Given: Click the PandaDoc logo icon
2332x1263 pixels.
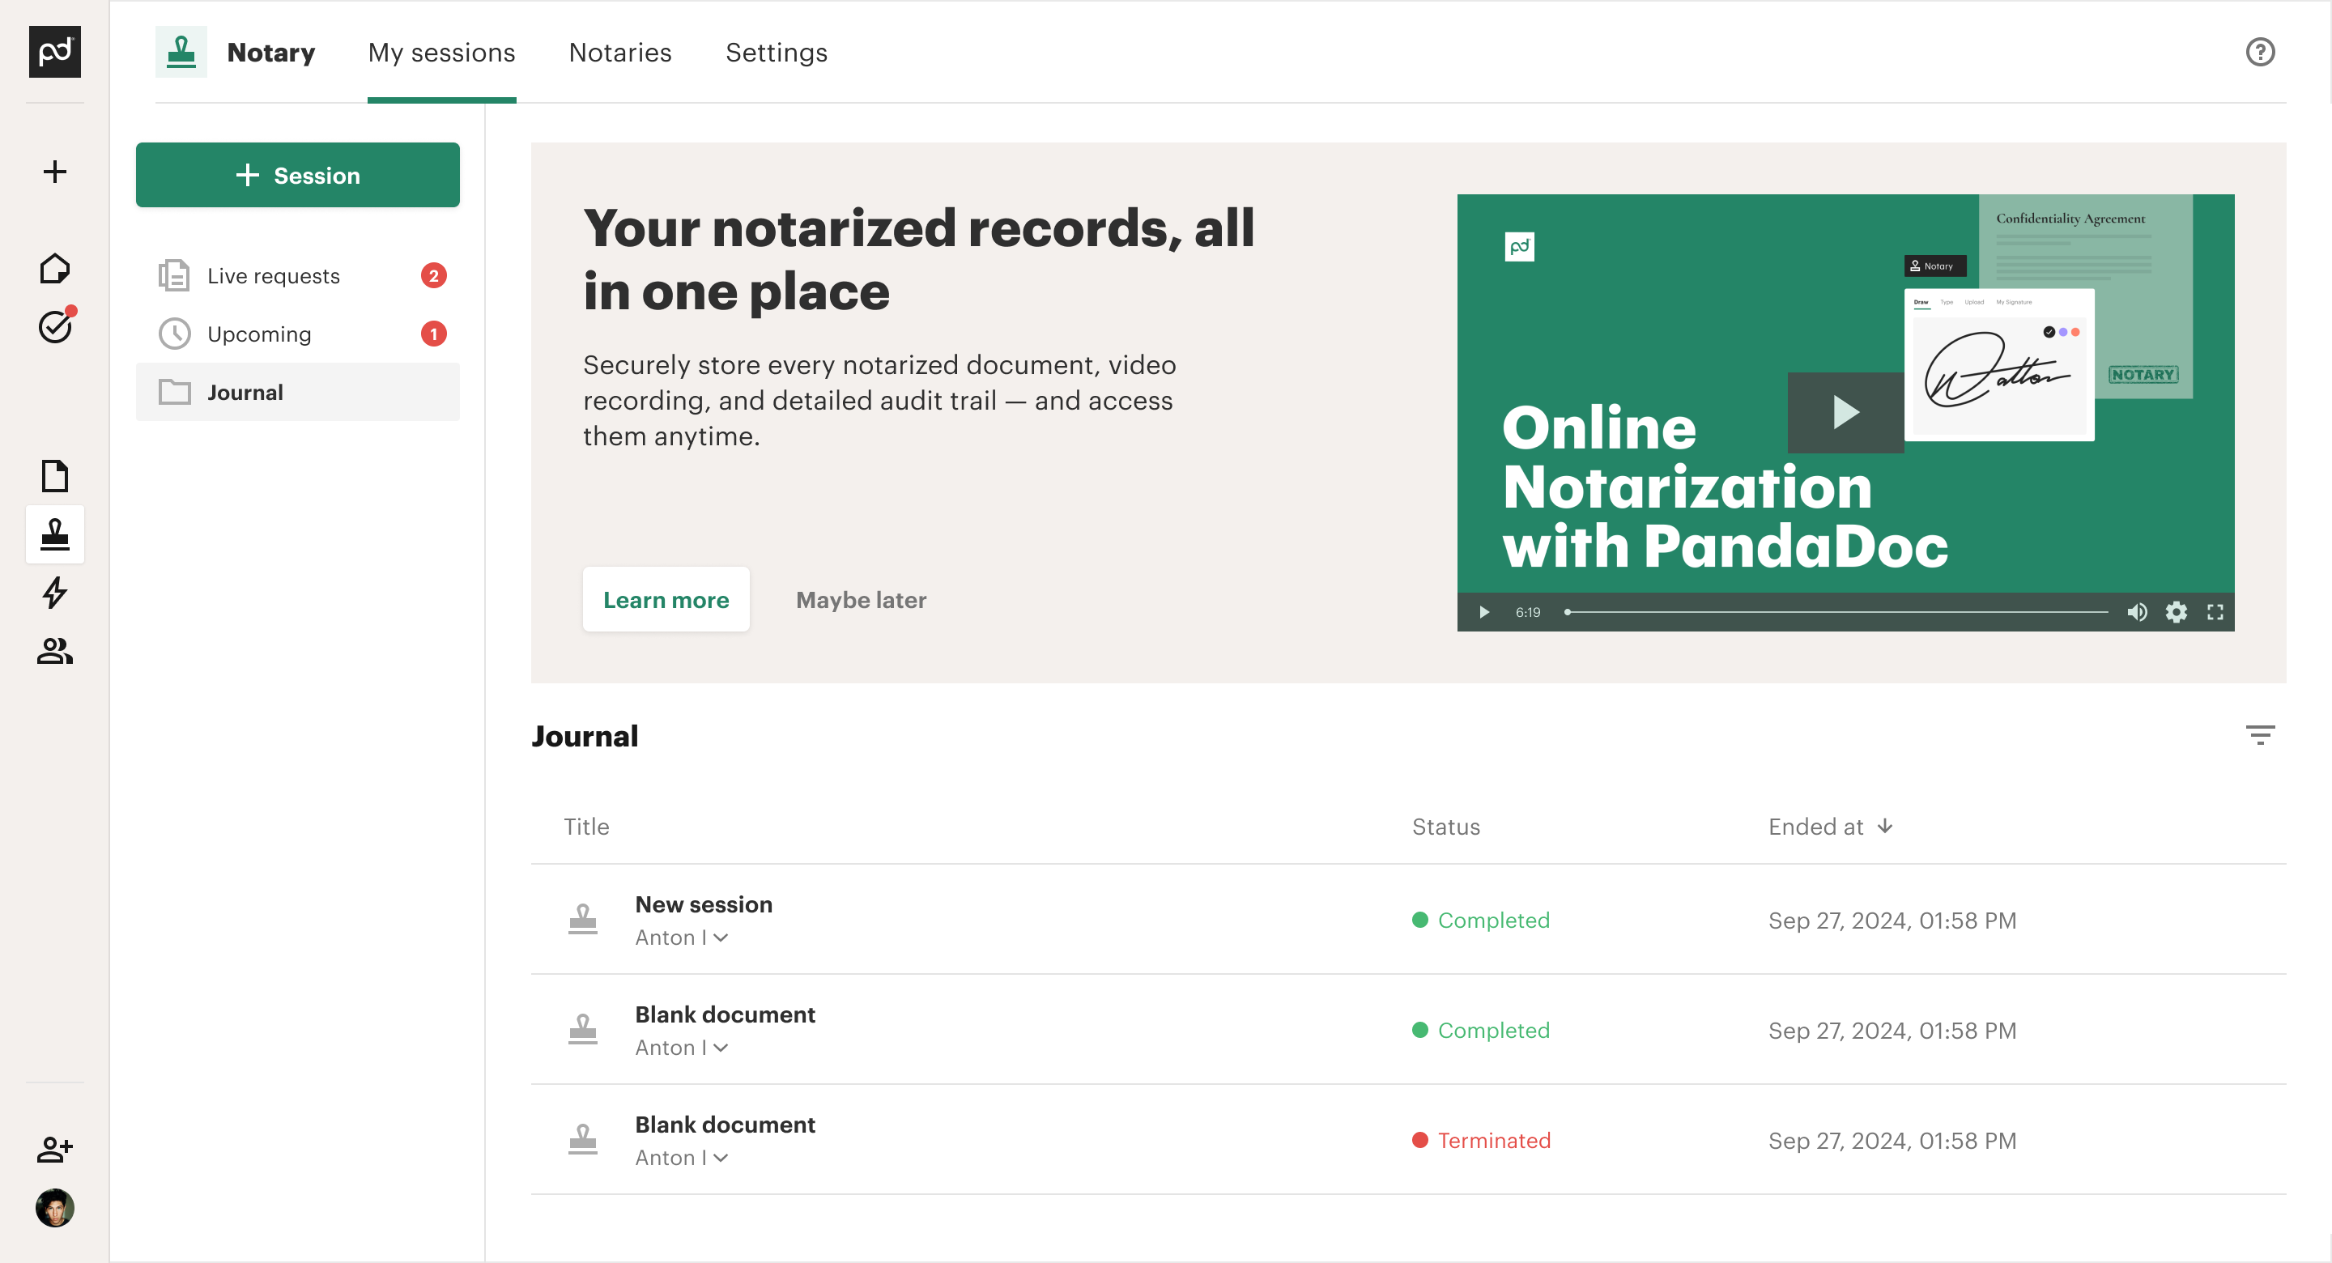Looking at the screenshot, I should [x=54, y=52].
